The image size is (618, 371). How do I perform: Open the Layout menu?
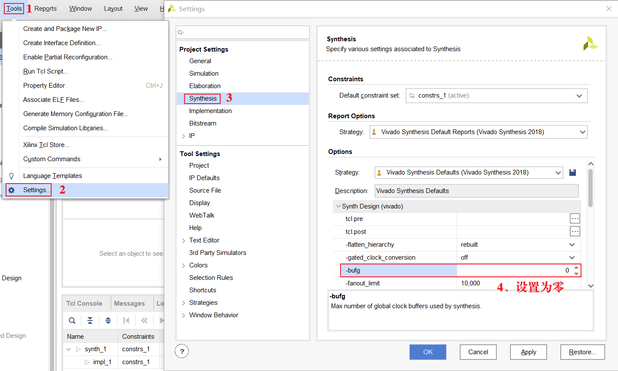pyautogui.click(x=113, y=9)
